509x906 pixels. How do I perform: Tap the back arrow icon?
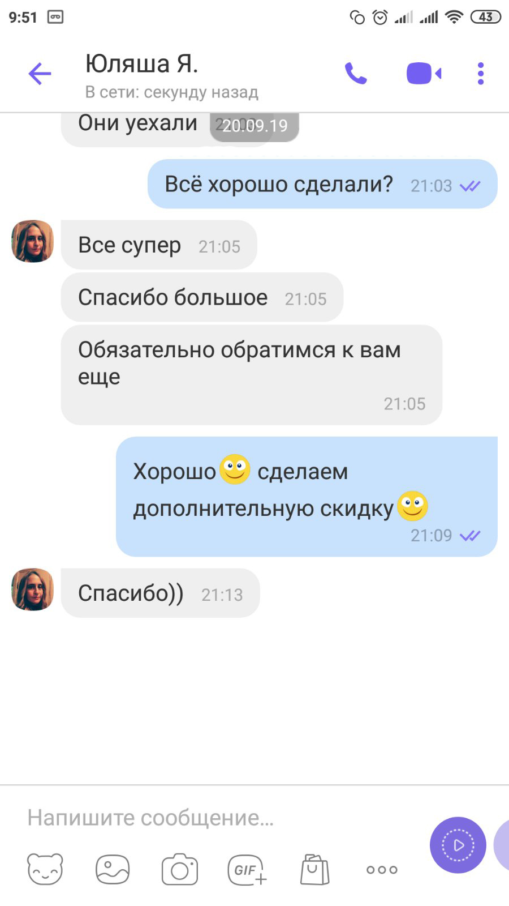(x=40, y=74)
